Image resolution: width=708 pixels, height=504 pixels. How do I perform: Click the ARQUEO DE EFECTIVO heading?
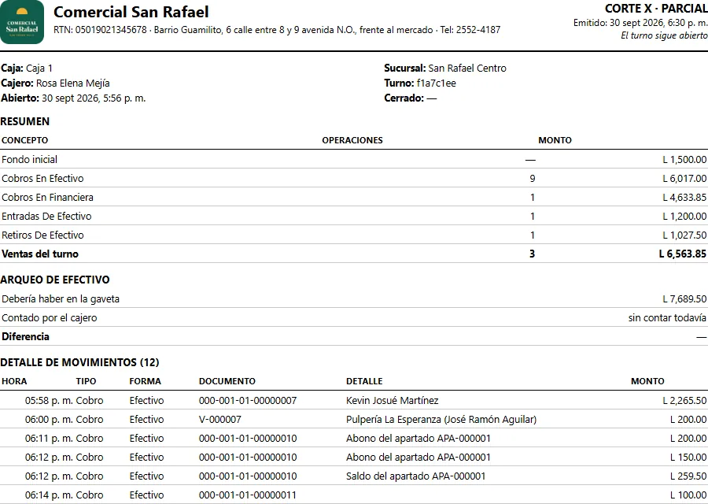pyautogui.click(x=54, y=280)
